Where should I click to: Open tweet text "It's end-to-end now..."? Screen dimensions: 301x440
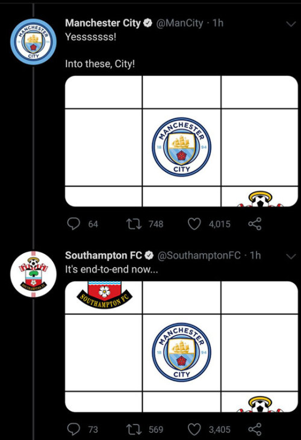111,270
